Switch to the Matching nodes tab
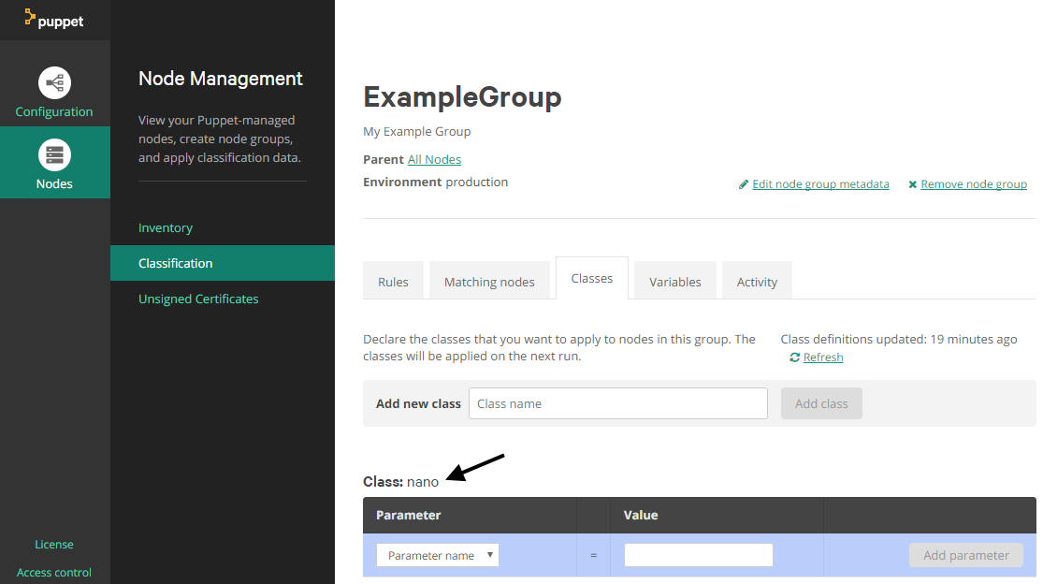This screenshot has width=1043, height=584. pos(489,282)
